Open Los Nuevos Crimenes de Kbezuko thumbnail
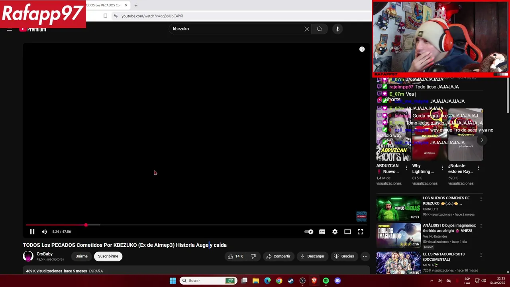This screenshot has width=510, height=287. pos(398,208)
